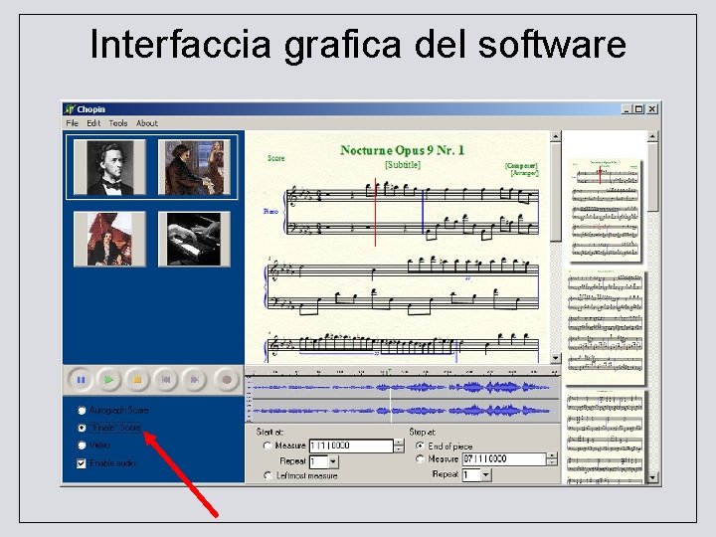Choose the Start at Measure radio button
Screen dimensions: 716x537
pyautogui.click(x=268, y=446)
